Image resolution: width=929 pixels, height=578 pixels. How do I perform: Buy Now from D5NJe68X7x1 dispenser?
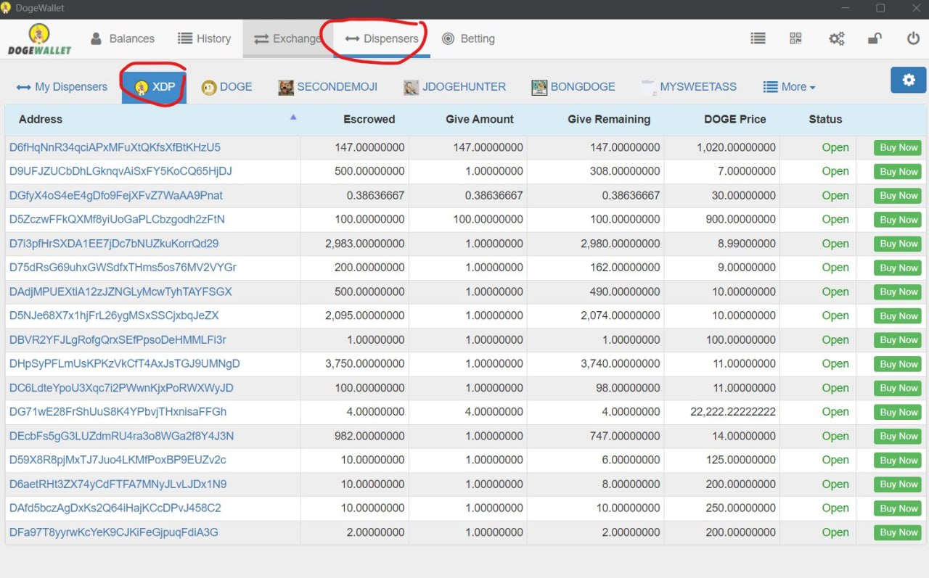click(x=898, y=315)
